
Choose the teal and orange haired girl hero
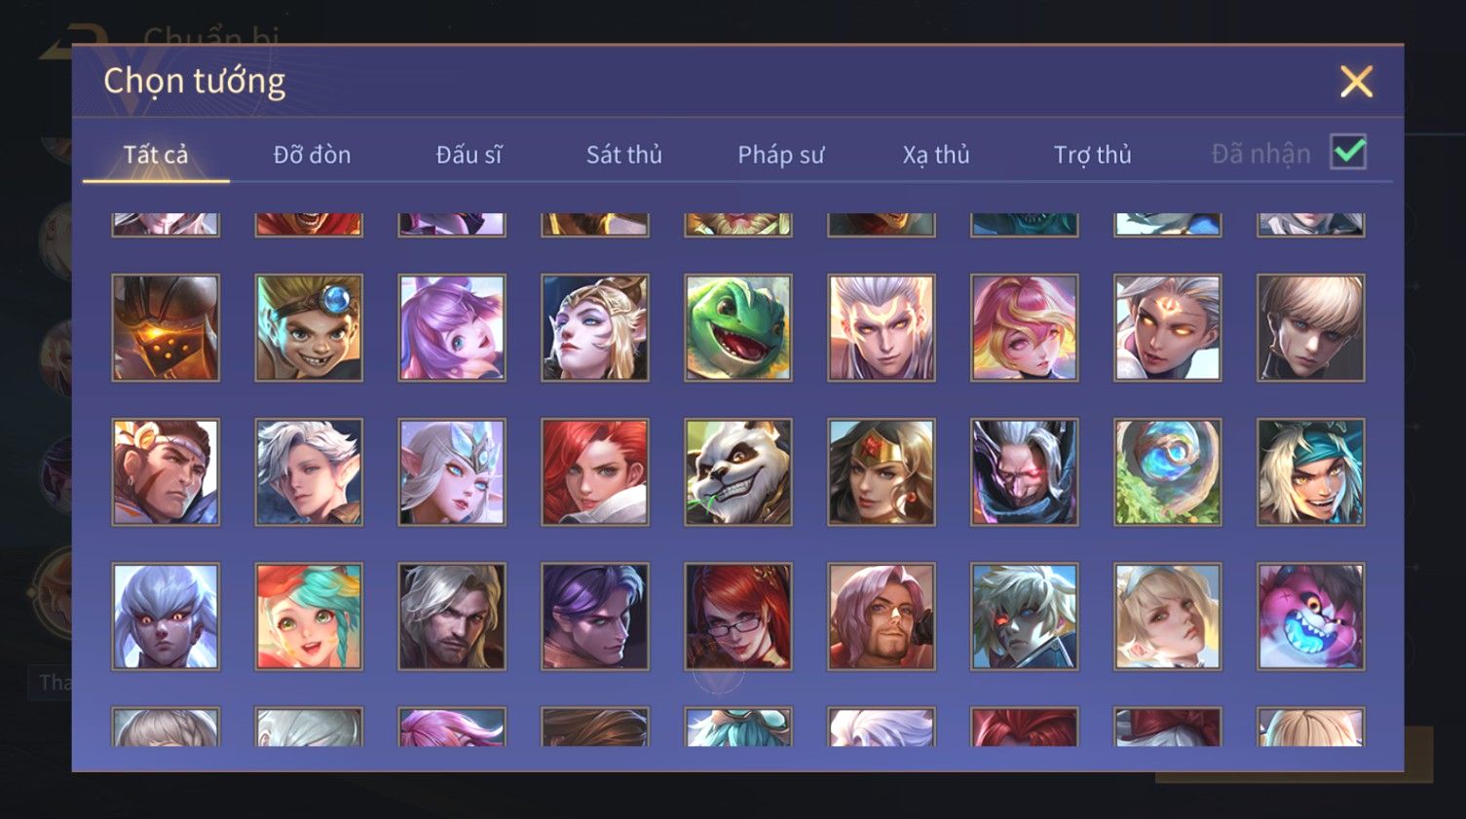point(309,616)
